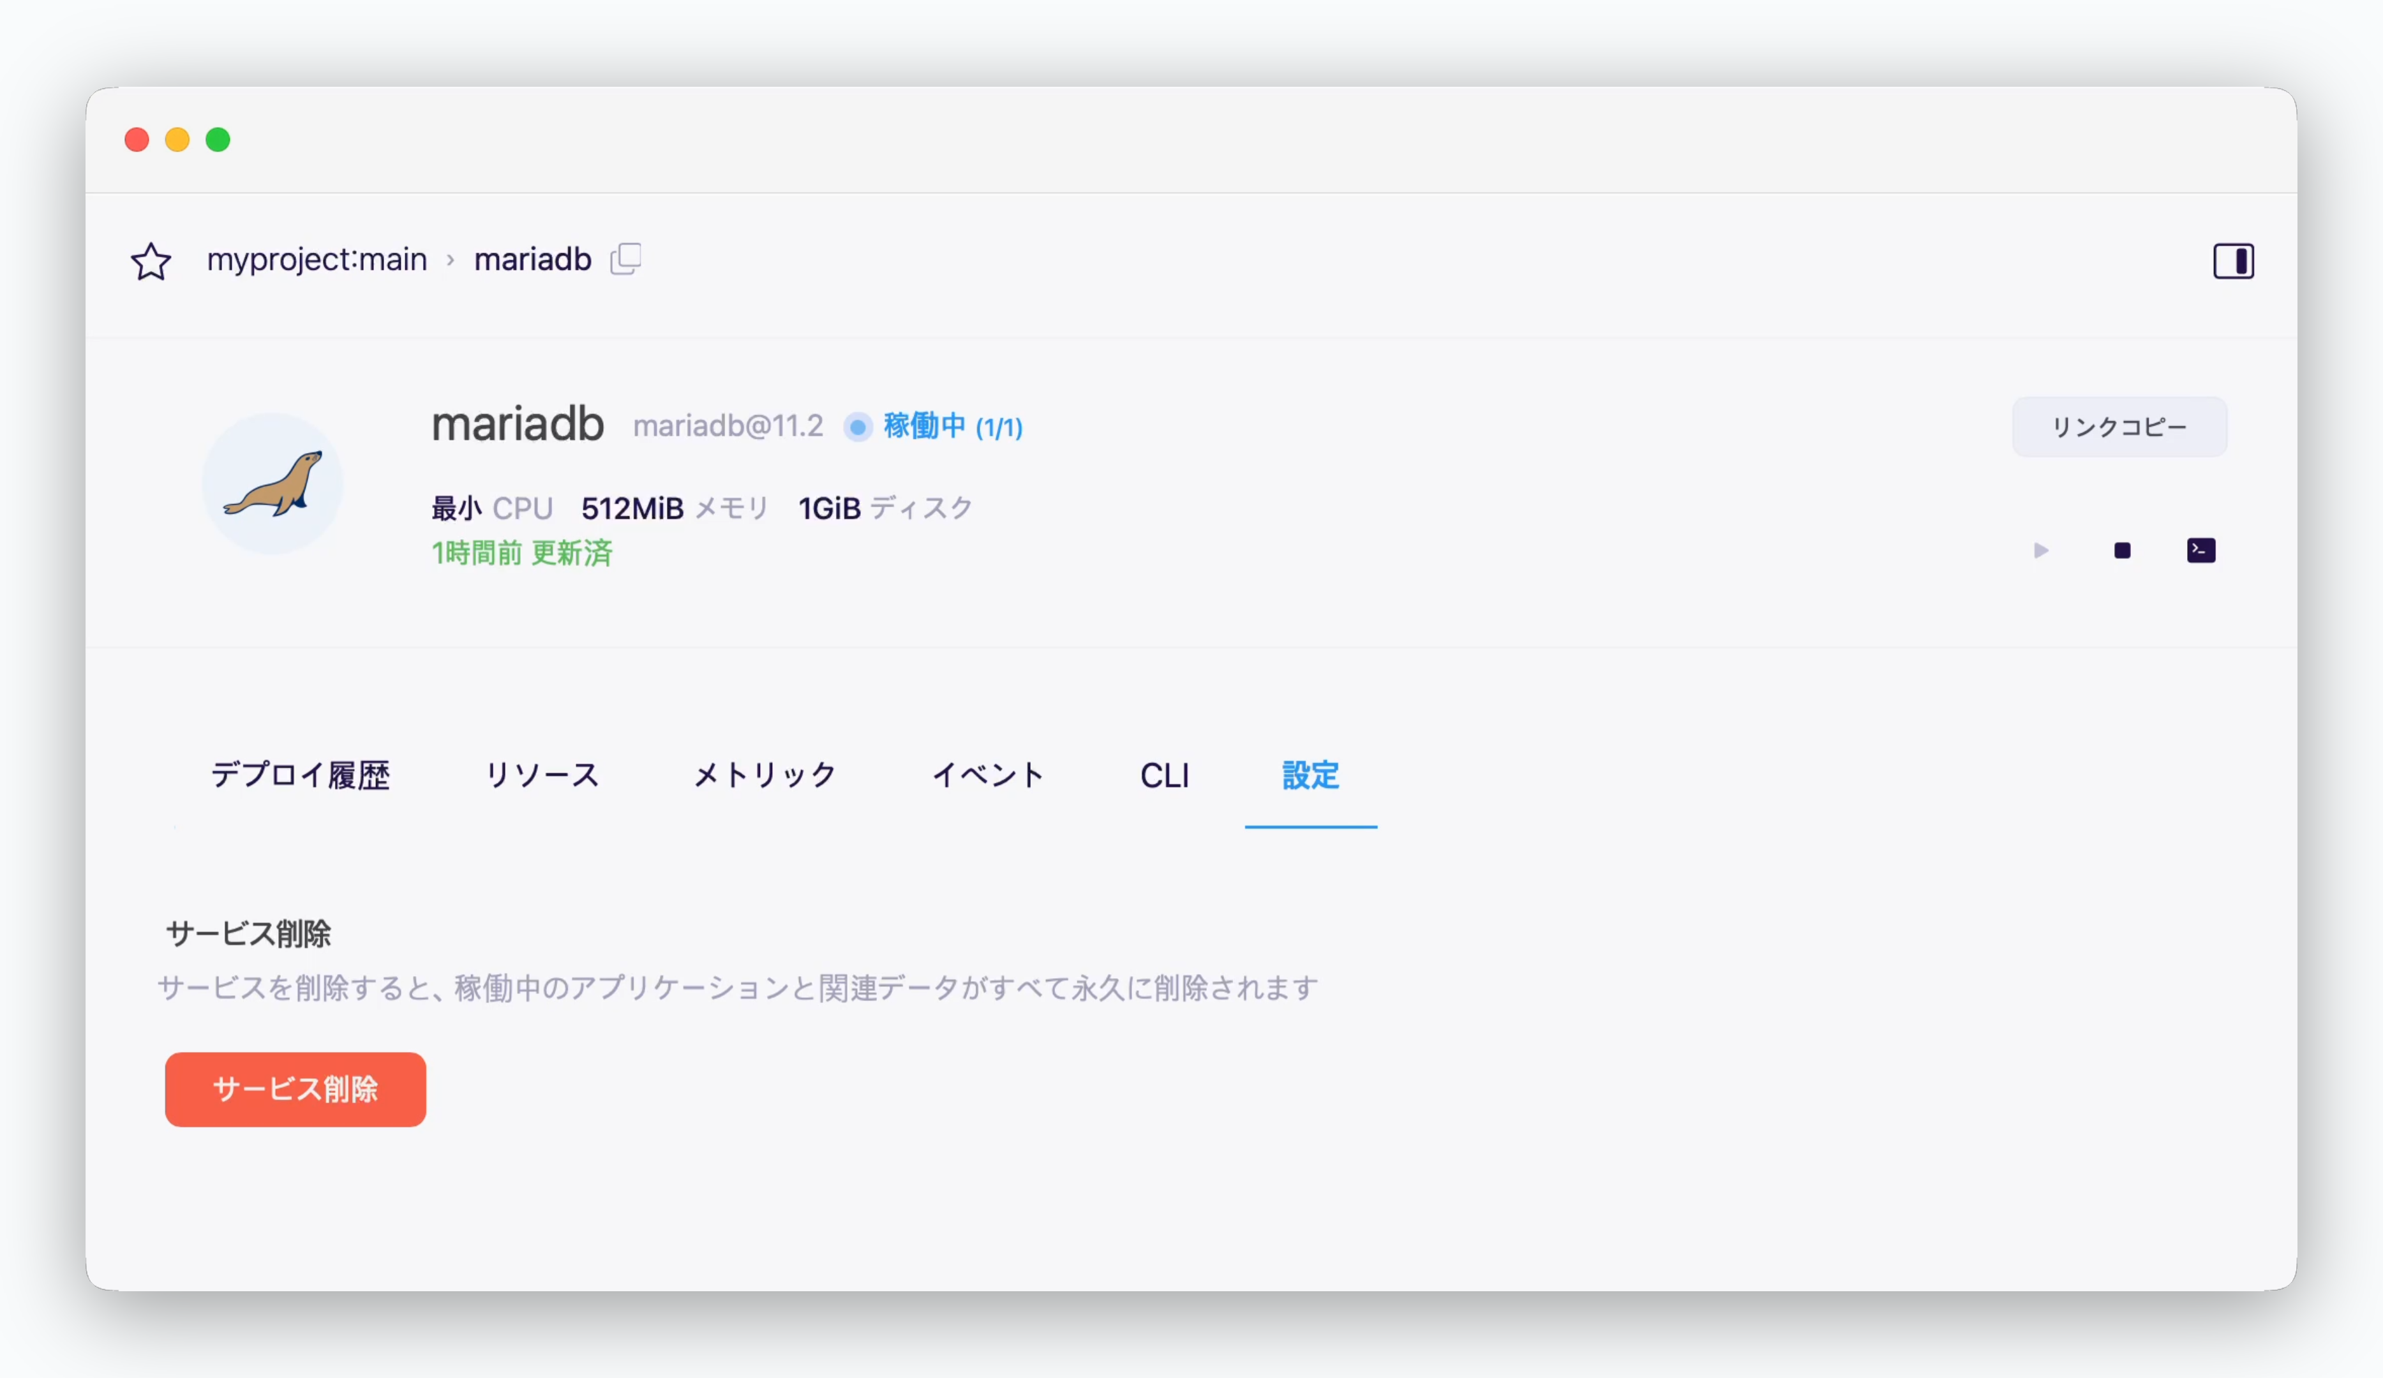Click the mariadb@11.2 version label

click(728, 426)
